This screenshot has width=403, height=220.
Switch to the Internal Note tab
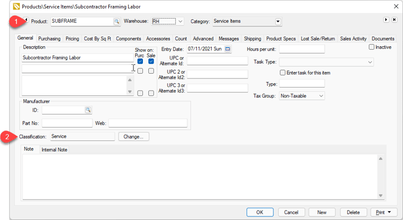pos(54,150)
